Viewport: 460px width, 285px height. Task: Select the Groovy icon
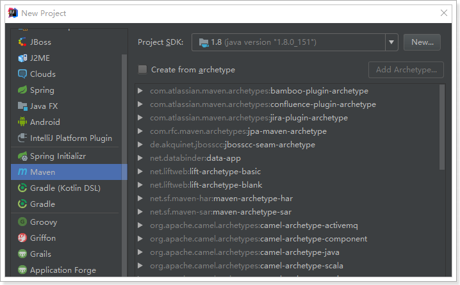pos(23,222)
